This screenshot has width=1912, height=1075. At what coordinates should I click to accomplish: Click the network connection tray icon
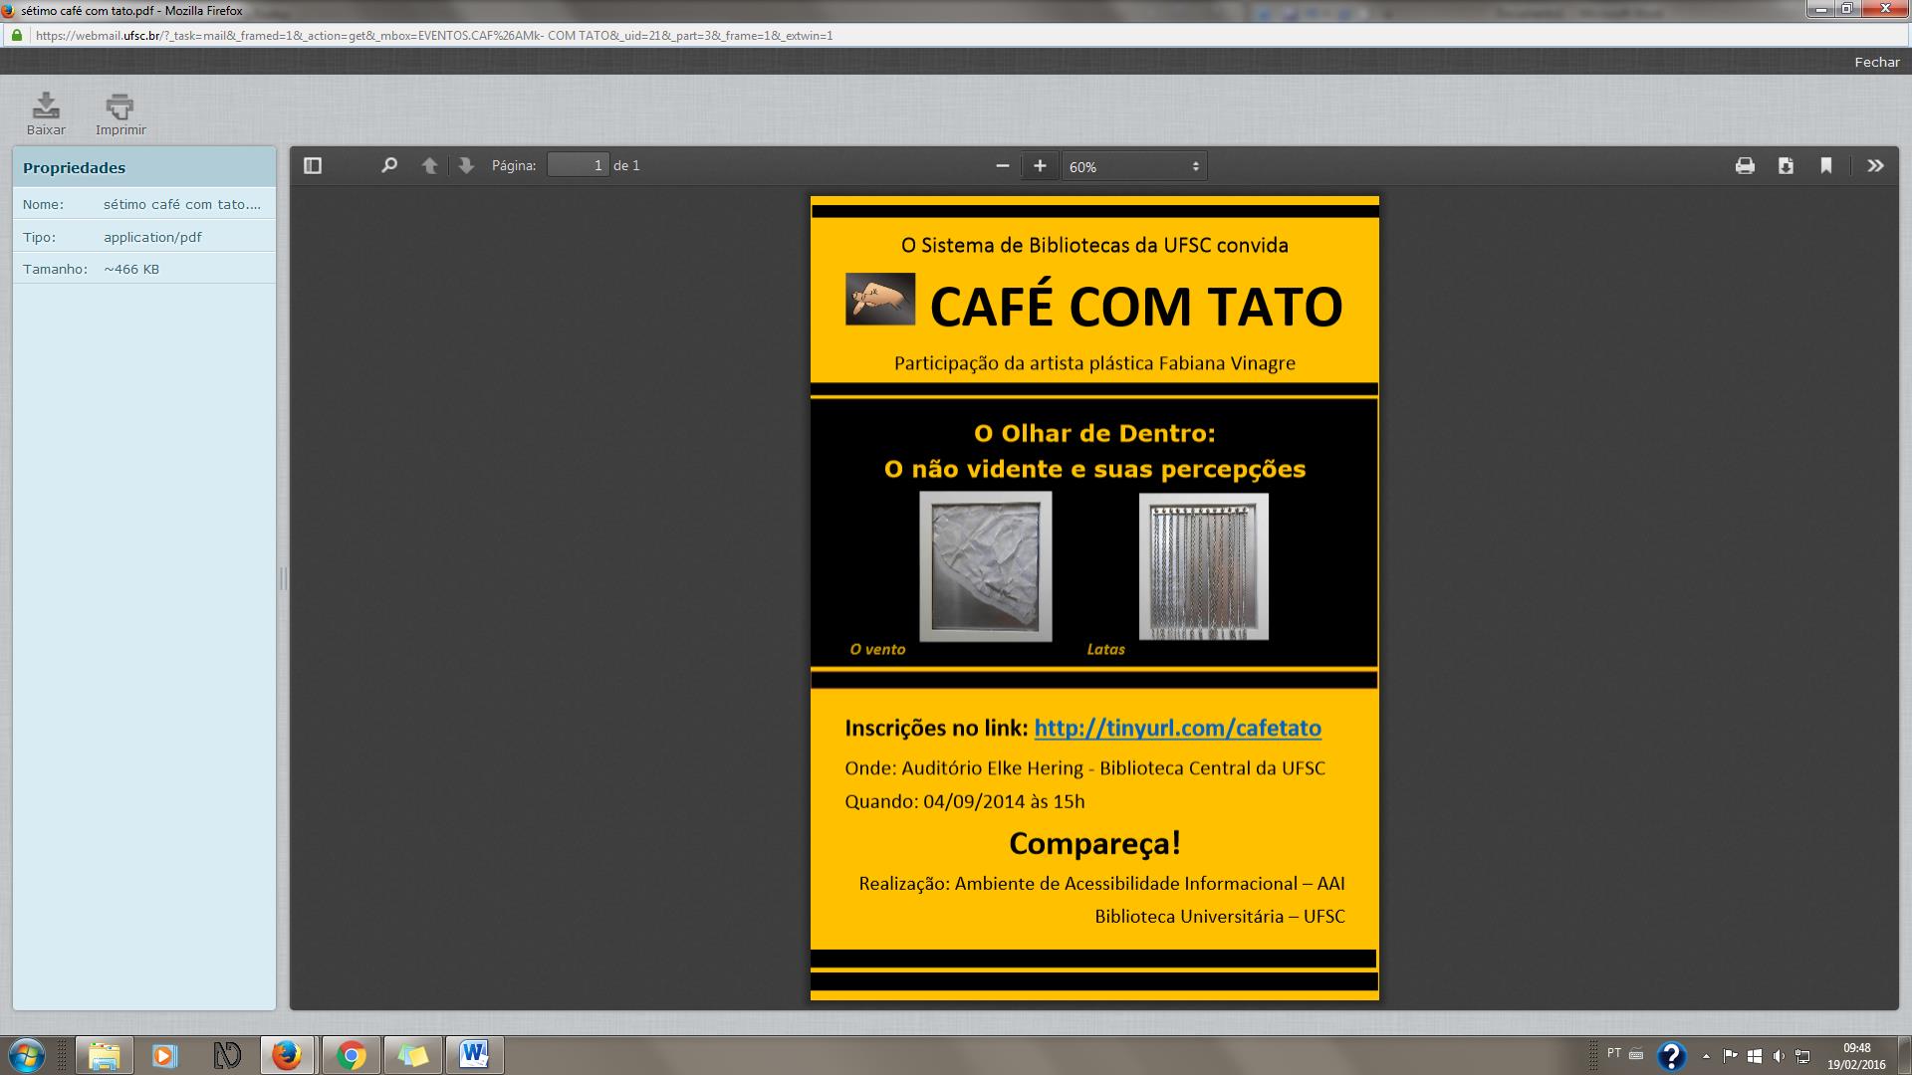pos(1802,1056)
